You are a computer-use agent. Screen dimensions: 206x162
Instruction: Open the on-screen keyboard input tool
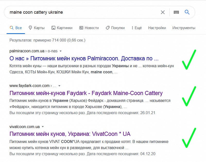[x=176, y=12]
